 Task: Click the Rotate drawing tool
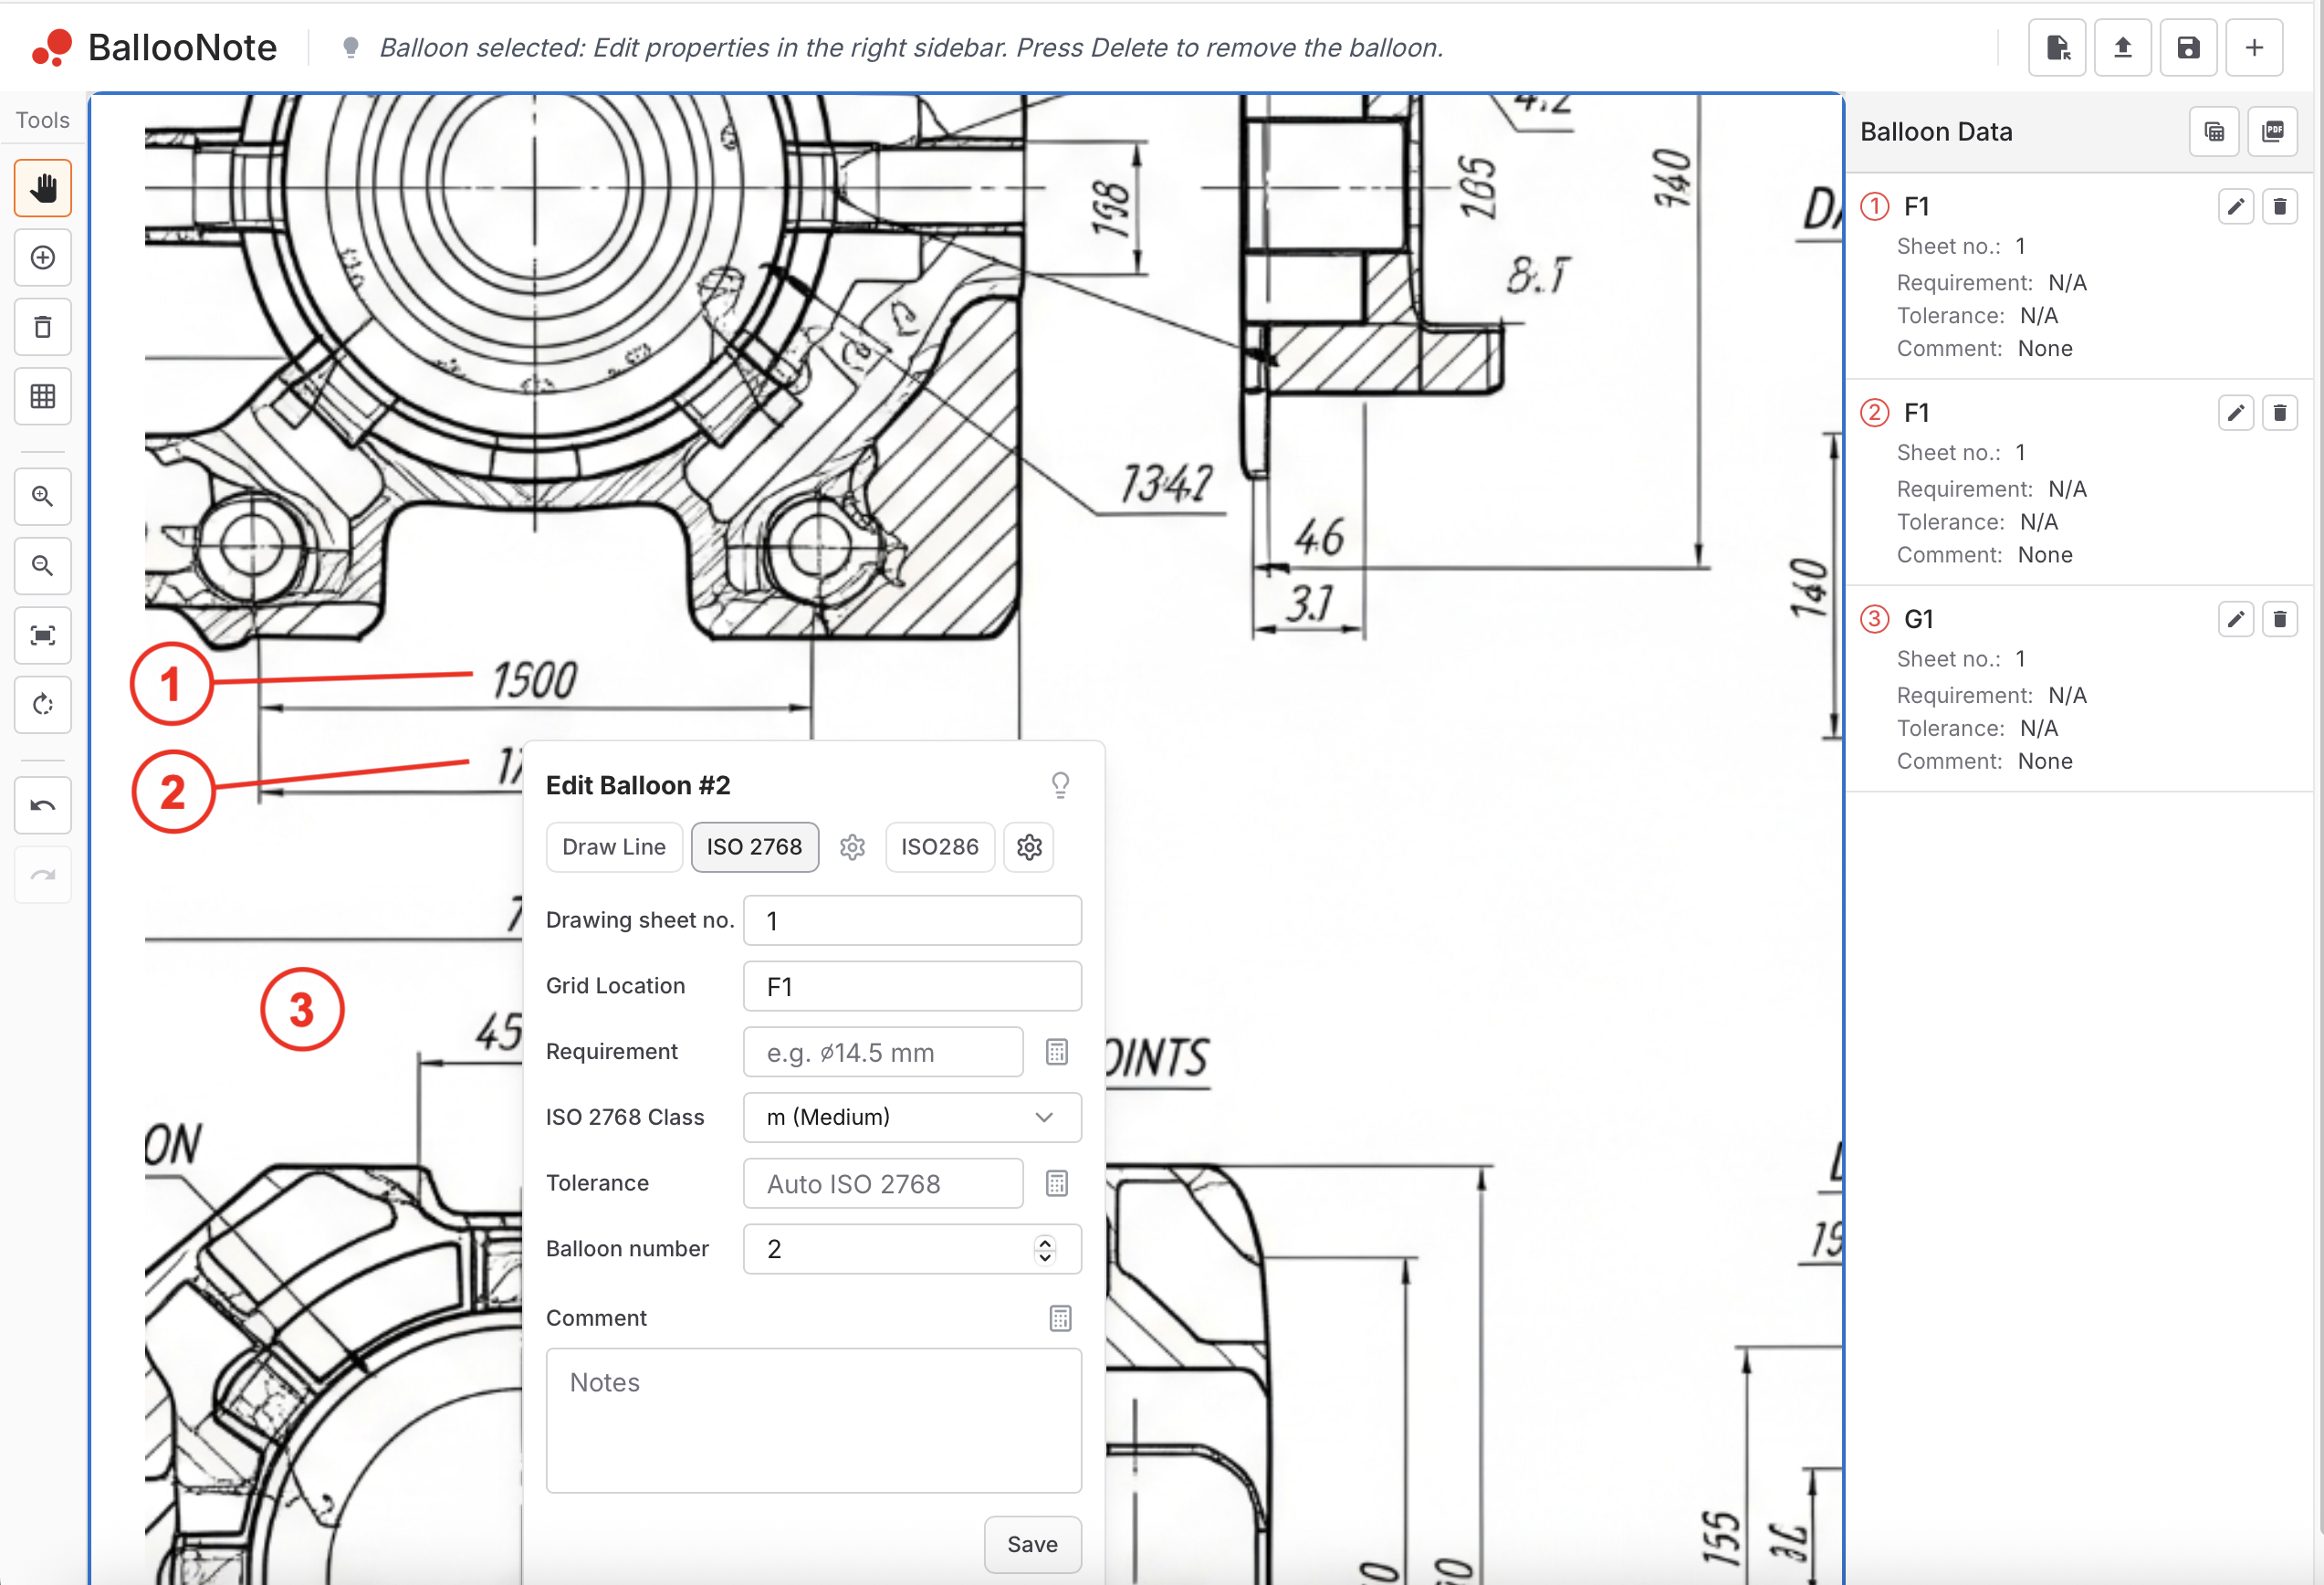click(42, 705)
